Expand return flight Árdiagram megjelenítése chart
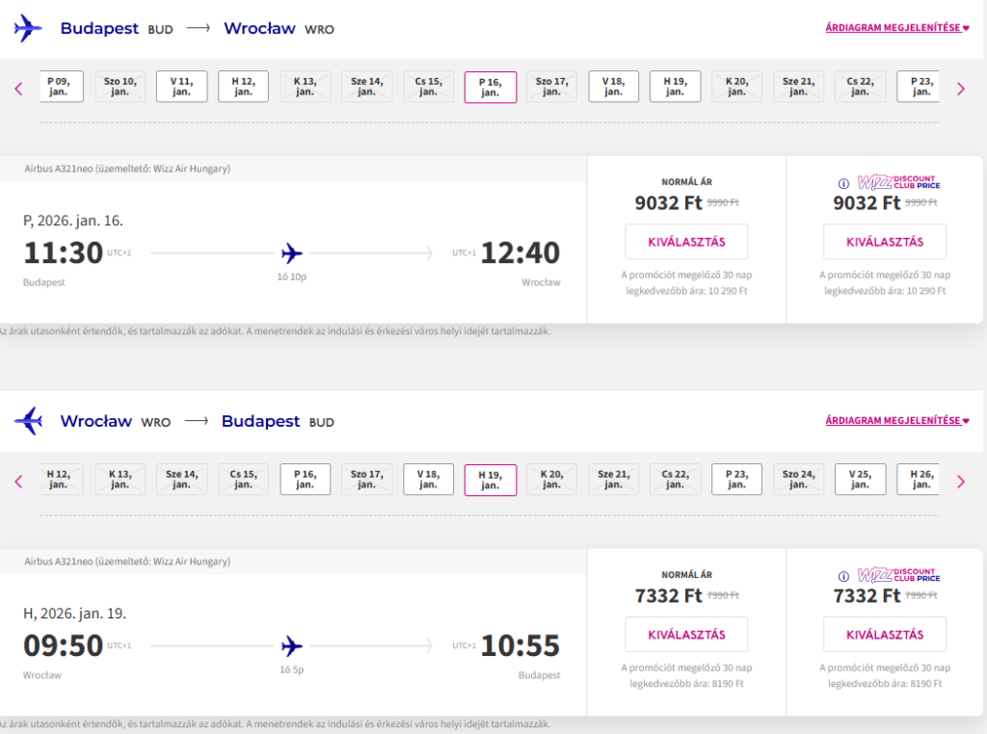The height and width of the screenshot is (734, 987). pyautogui.click(x=896, y=421)
